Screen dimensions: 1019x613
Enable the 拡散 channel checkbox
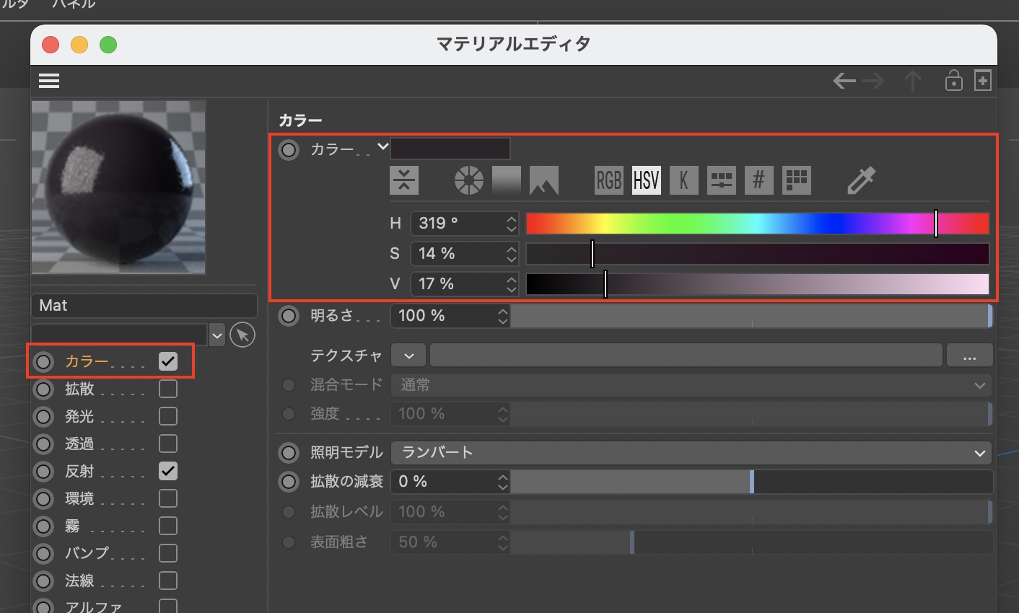(168, 389)
